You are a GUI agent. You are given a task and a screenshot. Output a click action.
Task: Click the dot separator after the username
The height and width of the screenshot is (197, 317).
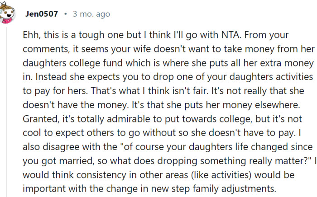pyautogui.click(x=66, y=14)
